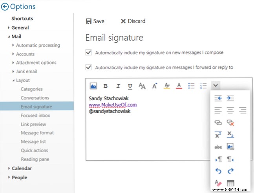
Task: Apply strikethrough formatting
Action: tap(218, 147)
